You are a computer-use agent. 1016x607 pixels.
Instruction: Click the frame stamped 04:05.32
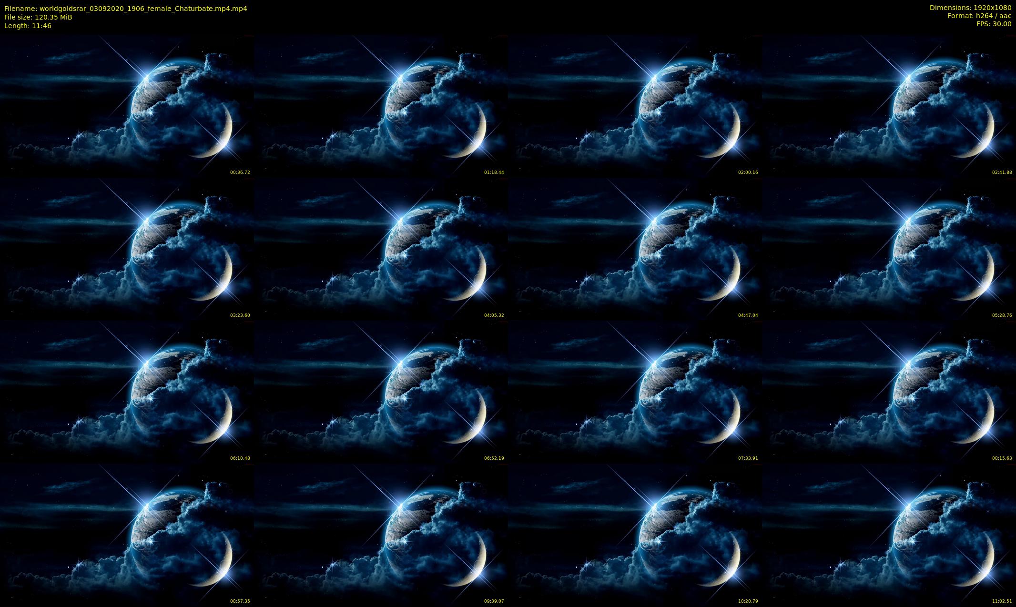click(x=381, y=249)
